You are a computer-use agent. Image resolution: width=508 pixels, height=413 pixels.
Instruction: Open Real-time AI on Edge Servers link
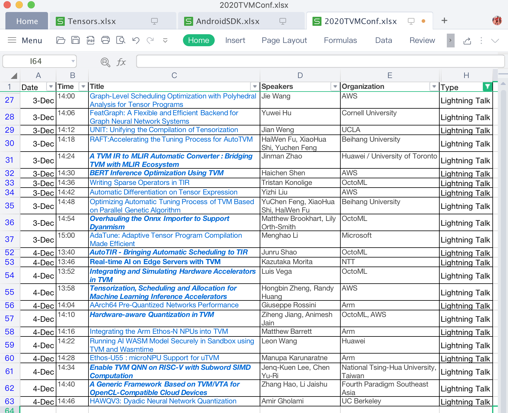click(x=155, y=262)
